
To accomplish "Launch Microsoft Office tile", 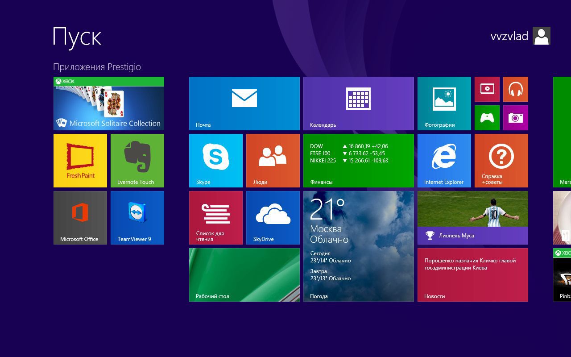I will click(80, 218).
